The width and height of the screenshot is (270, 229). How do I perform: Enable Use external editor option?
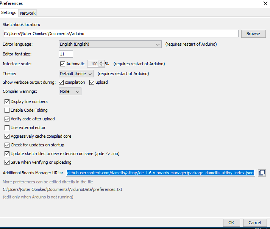coord(7,128)
